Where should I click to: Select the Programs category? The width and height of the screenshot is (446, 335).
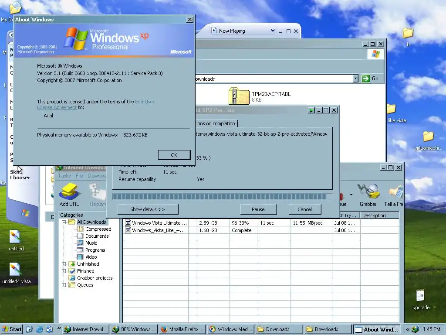(x=95, y=250)
